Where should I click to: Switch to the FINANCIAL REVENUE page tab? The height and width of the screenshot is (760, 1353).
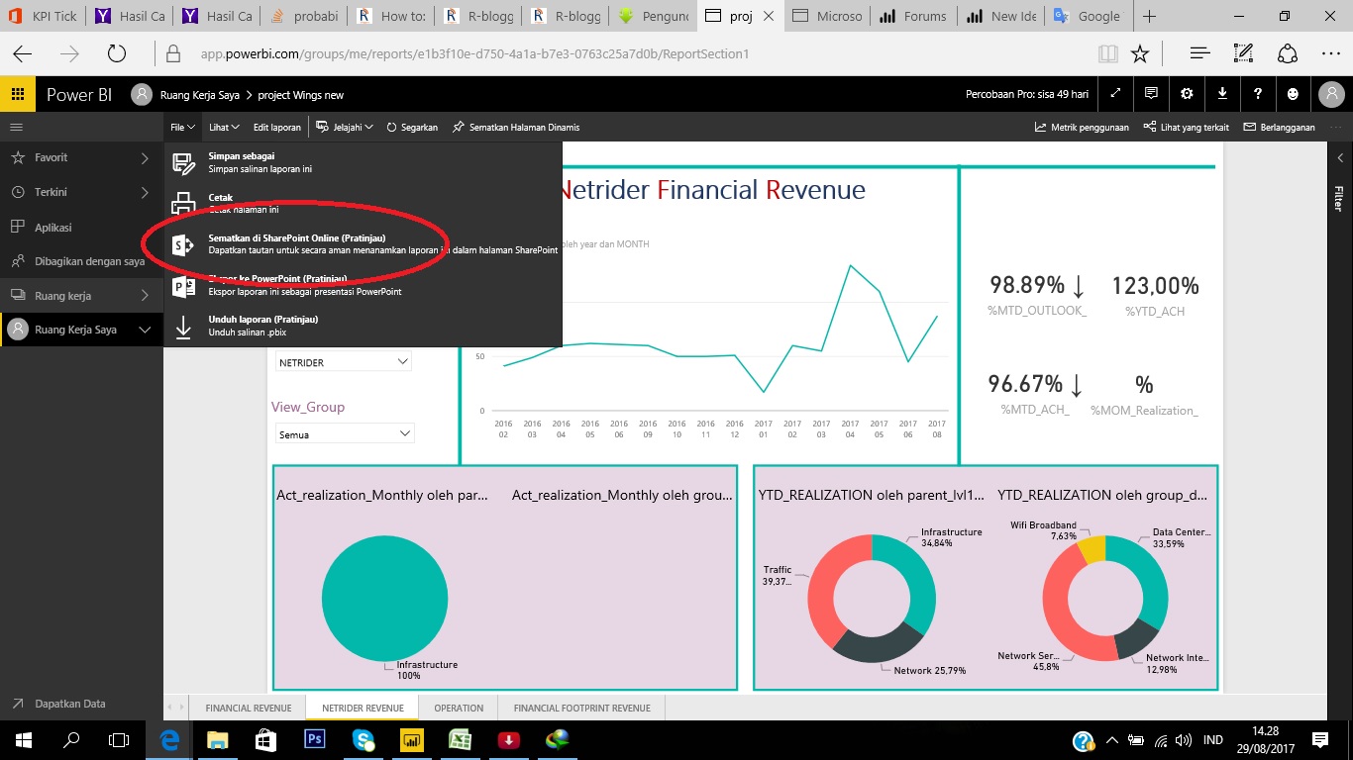(x=248, y=708)
